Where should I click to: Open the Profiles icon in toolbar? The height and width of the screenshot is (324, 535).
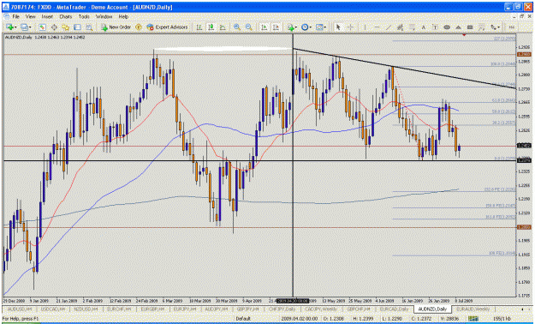point(24,27)
